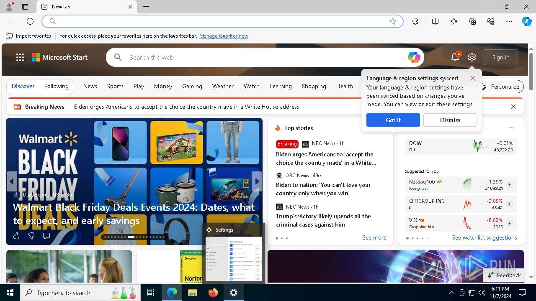536x301 pixels.
Task: Add Nasdaq 100 to watchlist
Action: click(x=510, y=185)
